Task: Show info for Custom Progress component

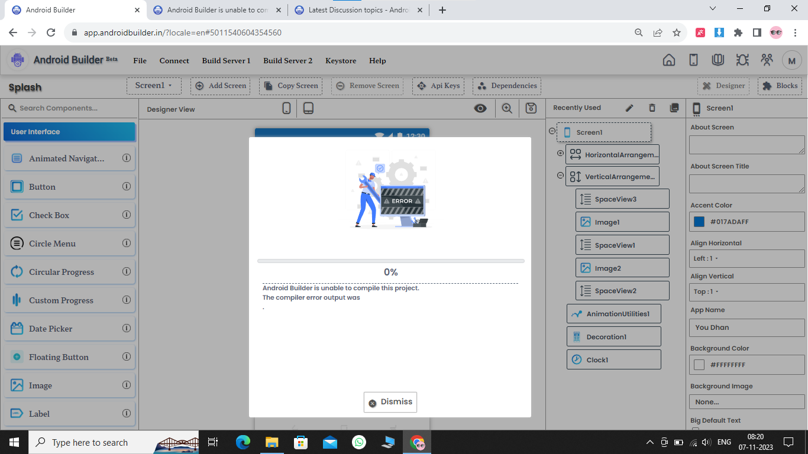Action: [x=126, y=300]
